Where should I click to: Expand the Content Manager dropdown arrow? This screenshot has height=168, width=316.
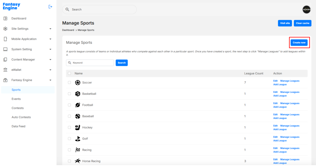point(50,60)
